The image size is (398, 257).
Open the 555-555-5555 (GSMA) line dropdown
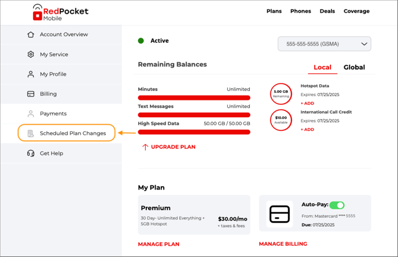pyautogui.click(x=325, y=44)
